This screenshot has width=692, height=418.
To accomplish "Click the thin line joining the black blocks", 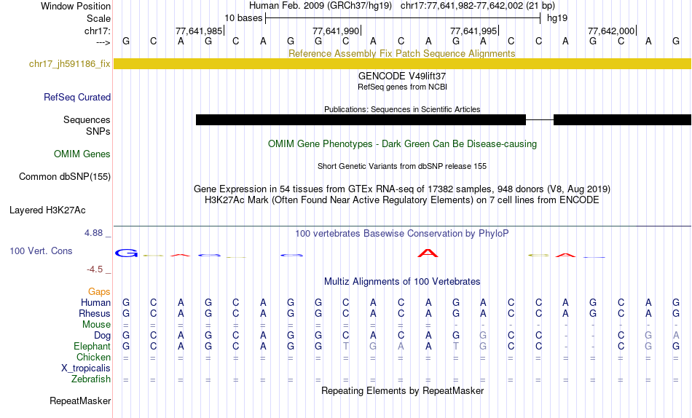I will tap(540, 119).
